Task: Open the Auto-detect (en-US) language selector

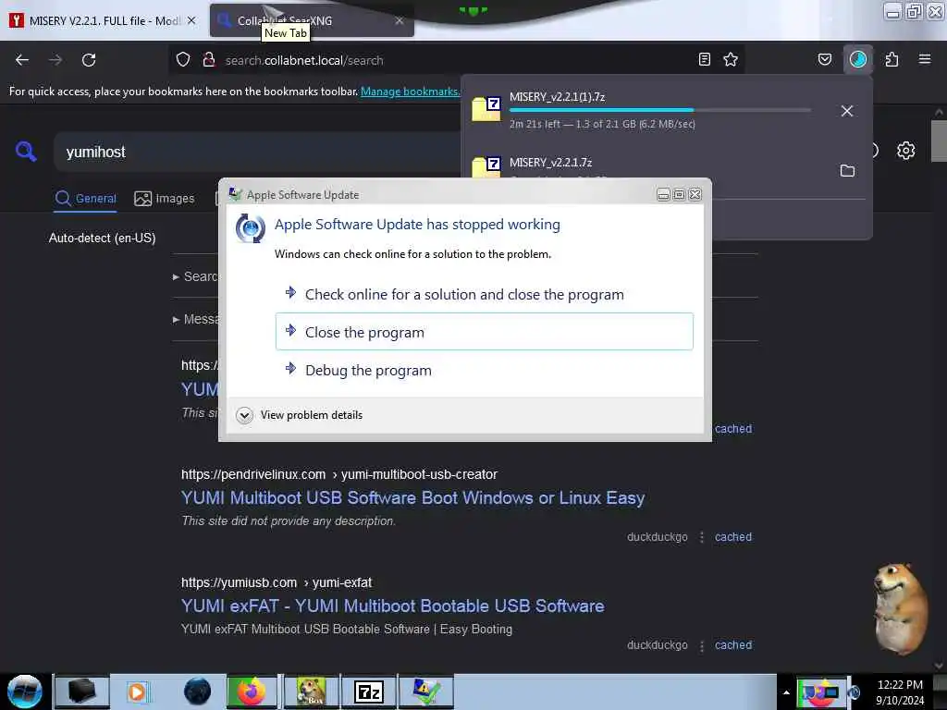Action: [x=102, y=238]
